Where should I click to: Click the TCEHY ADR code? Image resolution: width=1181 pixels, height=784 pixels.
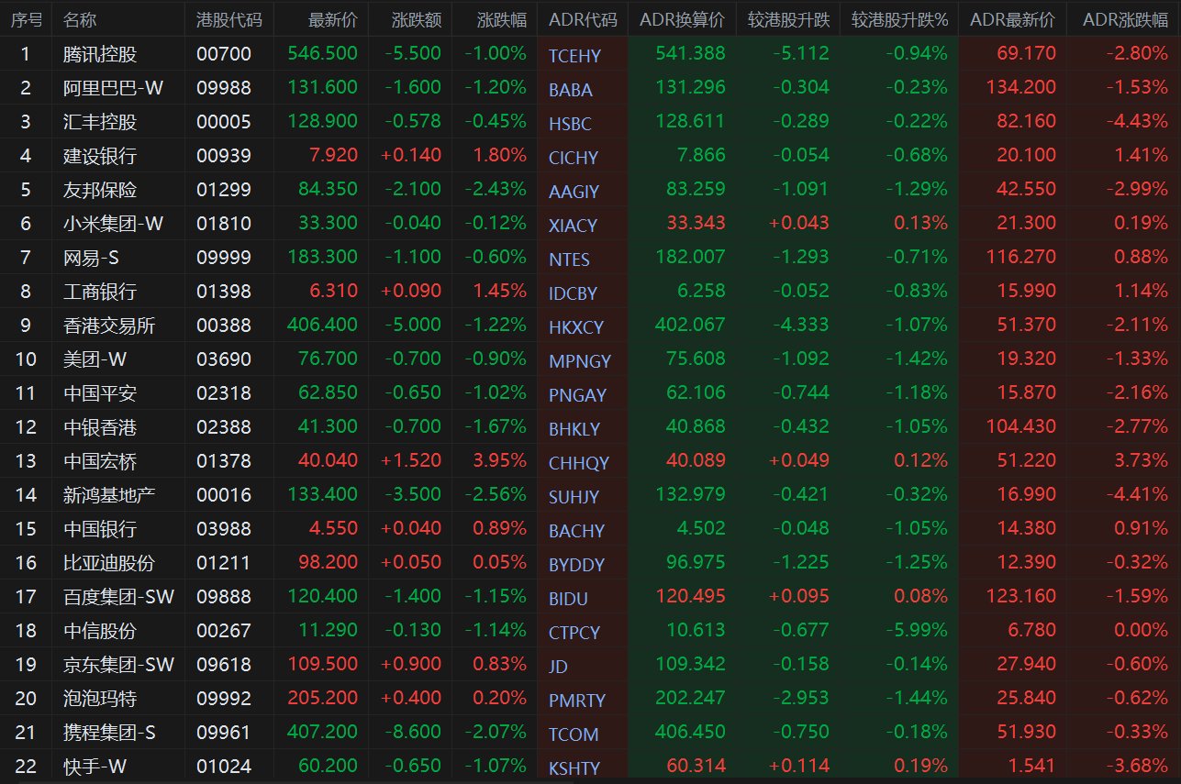pyautogui.click(x=574, y=56)
